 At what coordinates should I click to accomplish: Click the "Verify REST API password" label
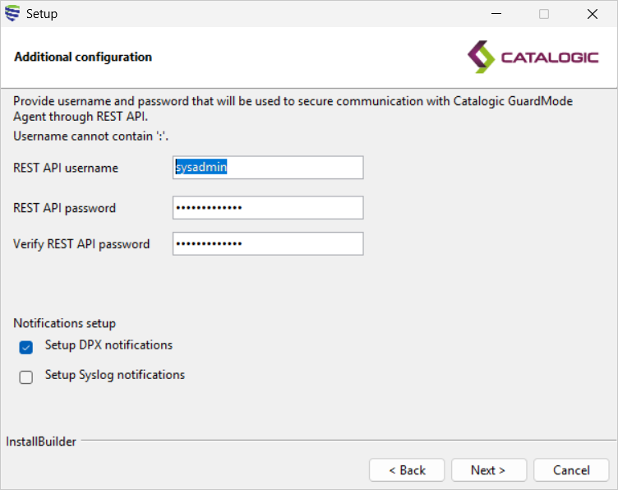click(x=81, y=244)
